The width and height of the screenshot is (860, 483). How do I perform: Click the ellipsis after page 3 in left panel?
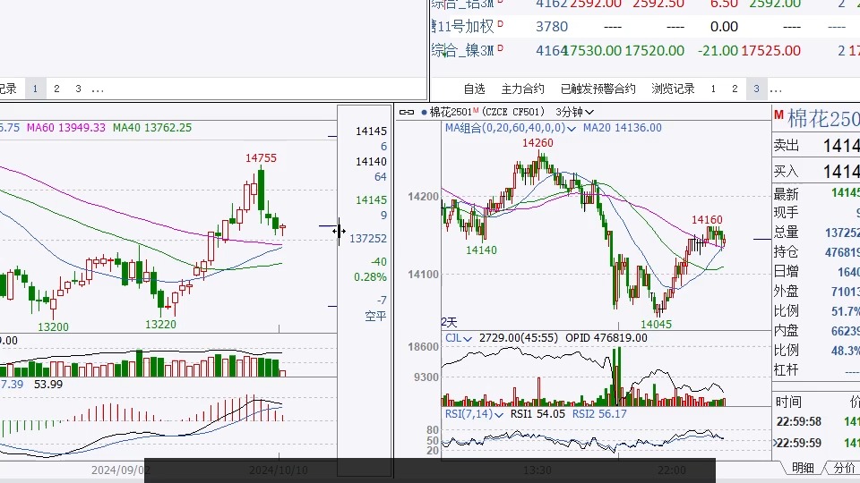pos(98,89)
